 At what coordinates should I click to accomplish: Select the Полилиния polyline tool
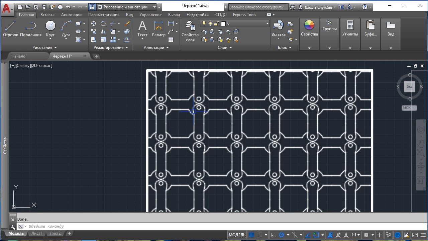click(31, 29)
